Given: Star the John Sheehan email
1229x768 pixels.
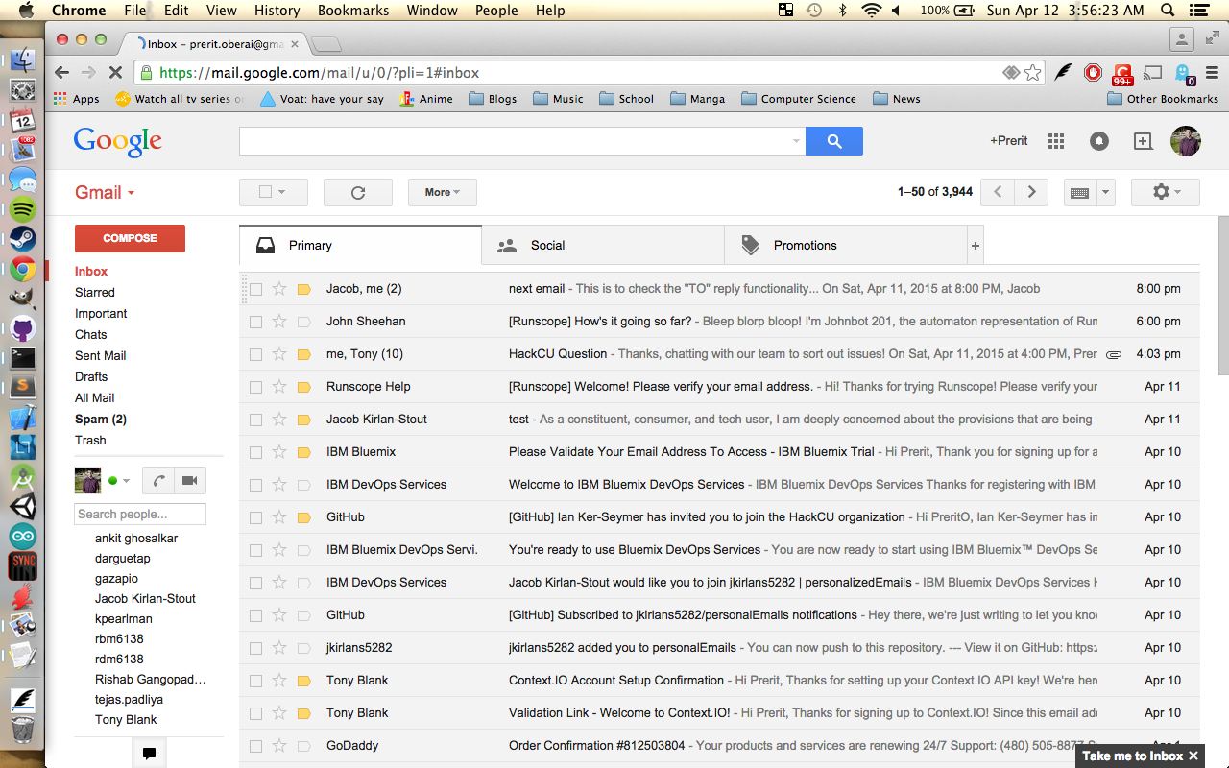Looking at the screenshot, I should [x=279, y=322].
